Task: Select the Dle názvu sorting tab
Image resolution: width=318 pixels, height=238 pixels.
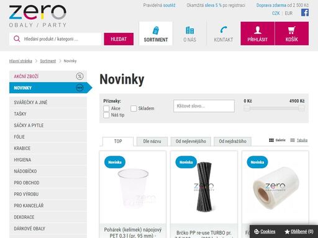Action: tap(152, 141)
